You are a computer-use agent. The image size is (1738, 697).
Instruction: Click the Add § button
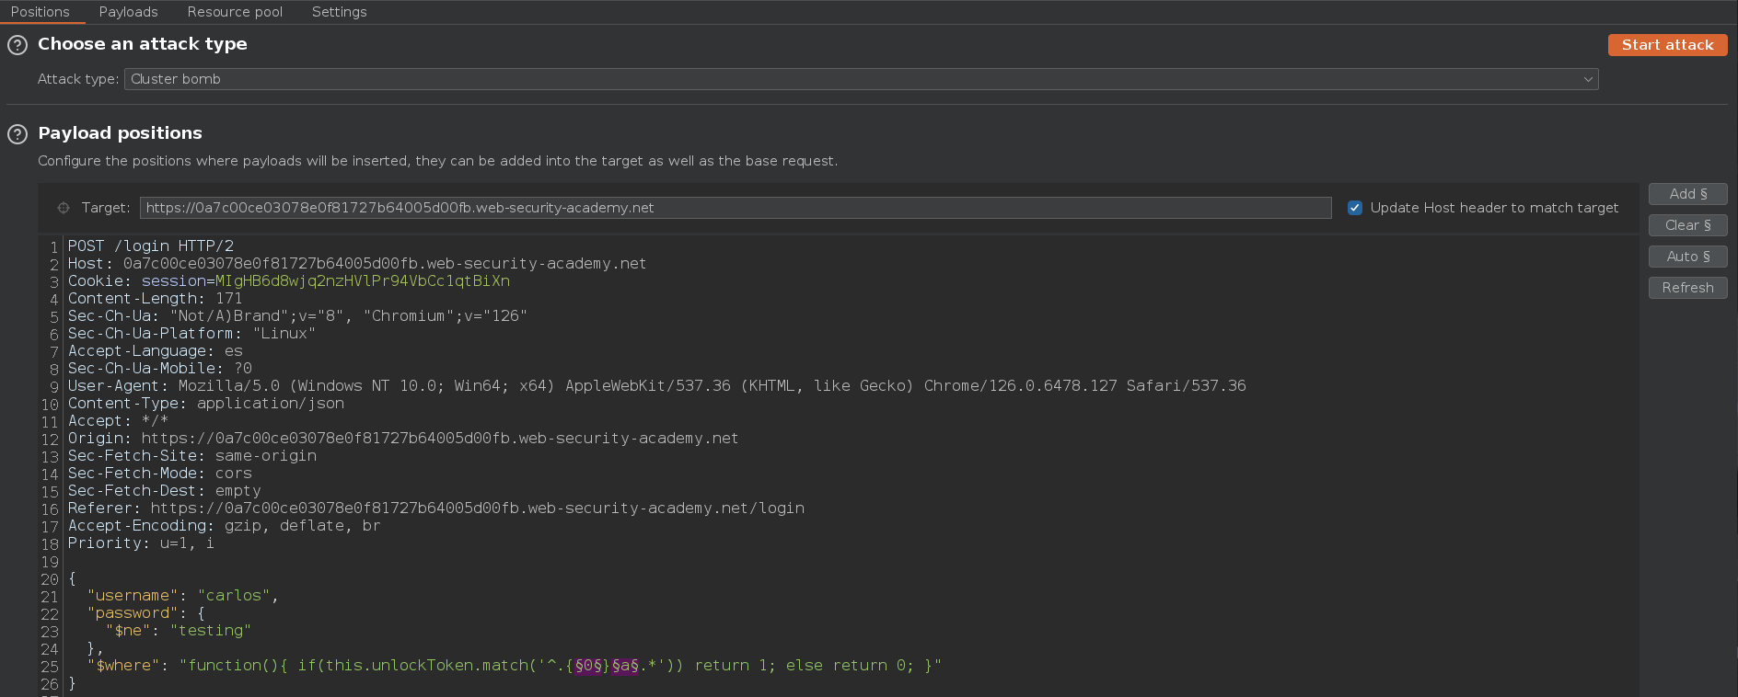[1687, 194]
